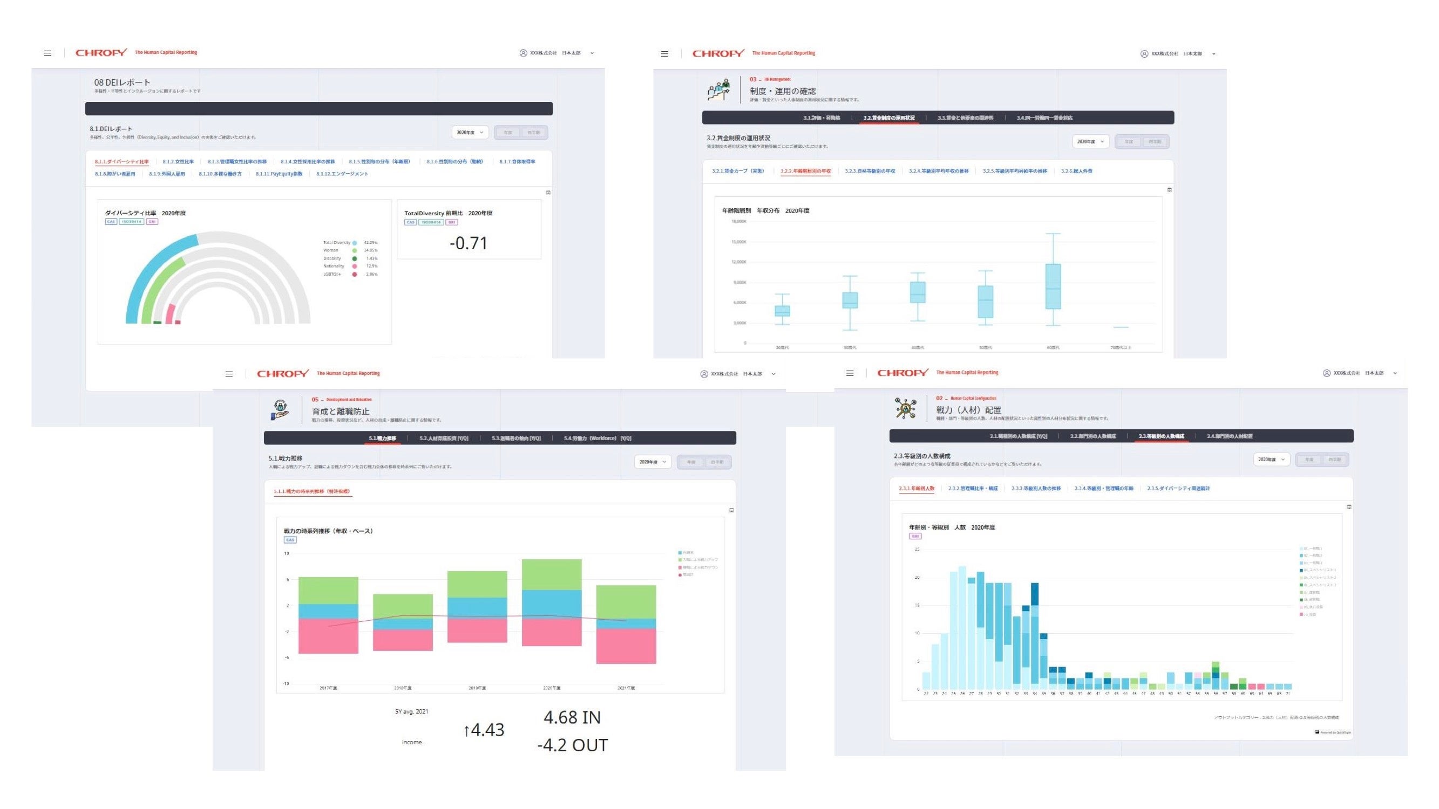Click user account icon in 戦力（人材）配置 header
Screen dimensions: 1439x809
point(1326,373)
